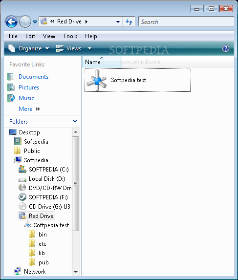The height and width of the screenshot is (280, 238).
Task: Go back with the blue Back arrow
Action: [11, 22]
